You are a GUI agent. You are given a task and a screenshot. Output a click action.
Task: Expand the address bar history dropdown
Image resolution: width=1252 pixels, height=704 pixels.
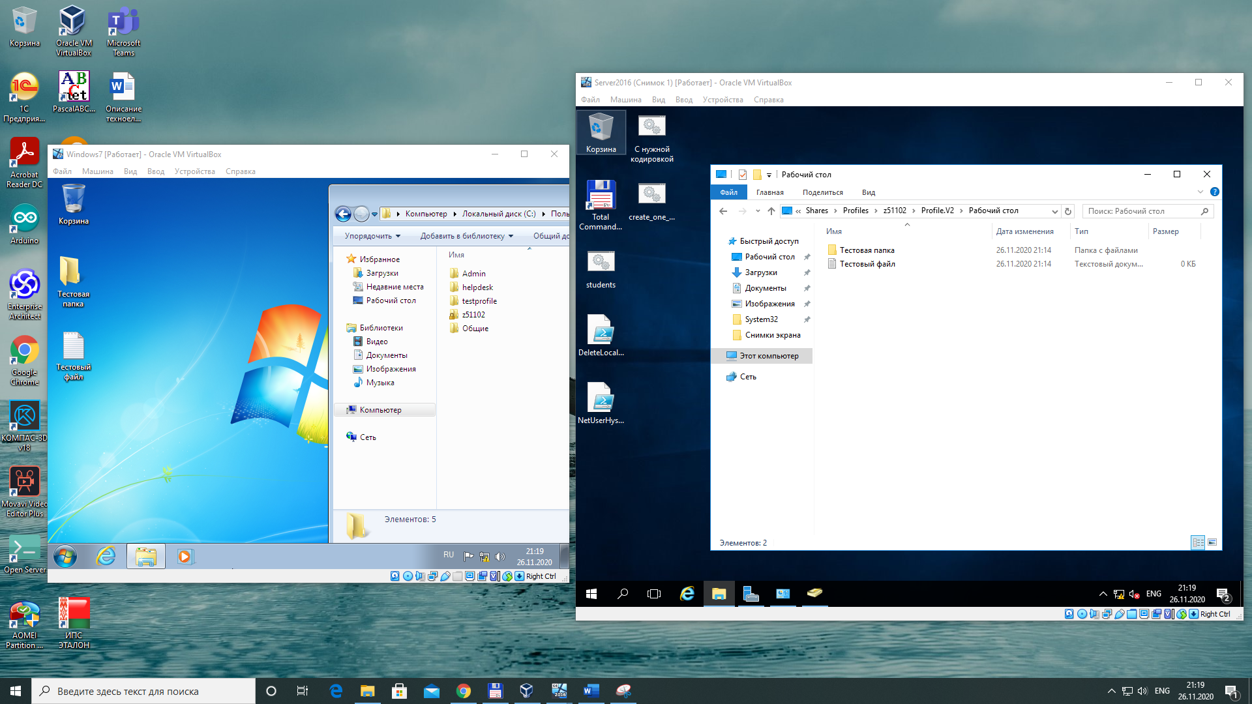[1054, 211]
